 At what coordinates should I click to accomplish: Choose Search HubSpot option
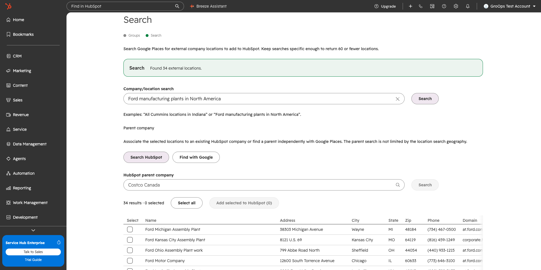pos(146,157)
